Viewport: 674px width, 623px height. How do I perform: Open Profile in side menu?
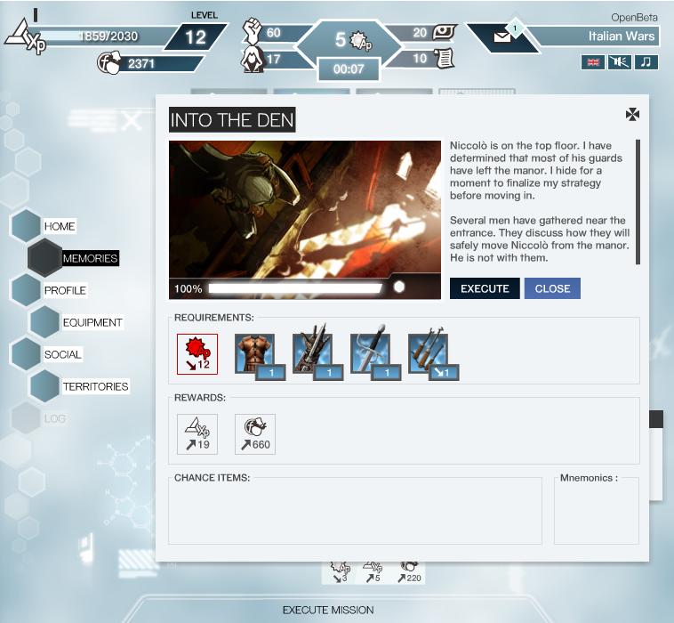tap(65, 290)
